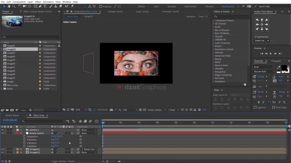Screen dimensions: 291x163
Task: Select the Horizontal Type tool
Action: point(45,6)
